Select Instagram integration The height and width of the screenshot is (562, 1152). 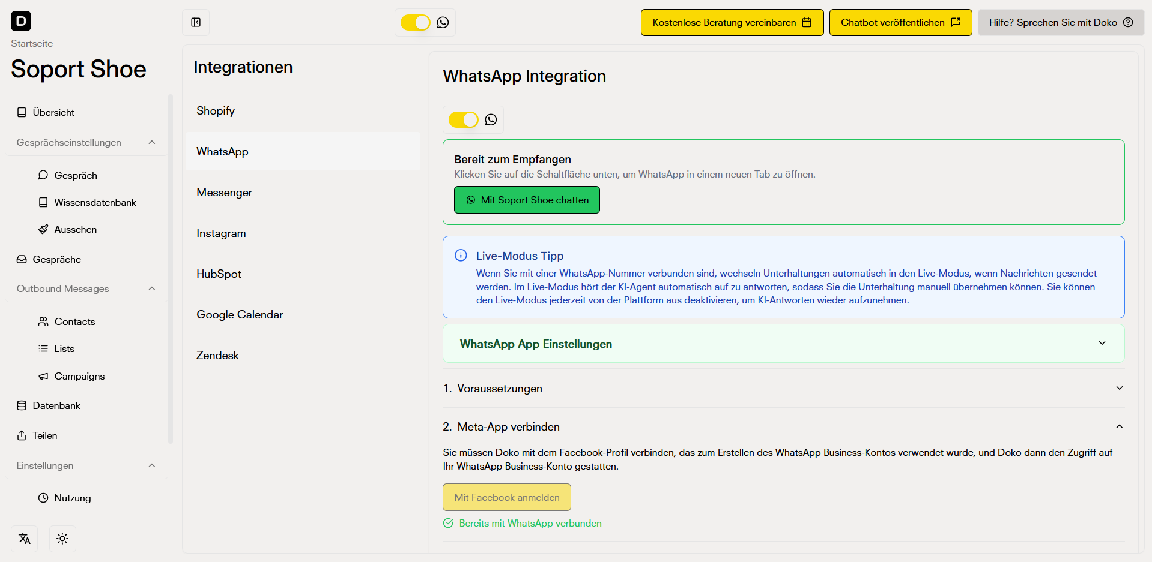pos(303,233)
